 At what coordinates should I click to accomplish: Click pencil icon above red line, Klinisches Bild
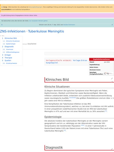click(x=112, y=79)
